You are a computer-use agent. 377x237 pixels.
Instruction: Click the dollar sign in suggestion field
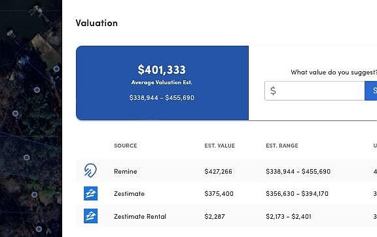[273, 91]
